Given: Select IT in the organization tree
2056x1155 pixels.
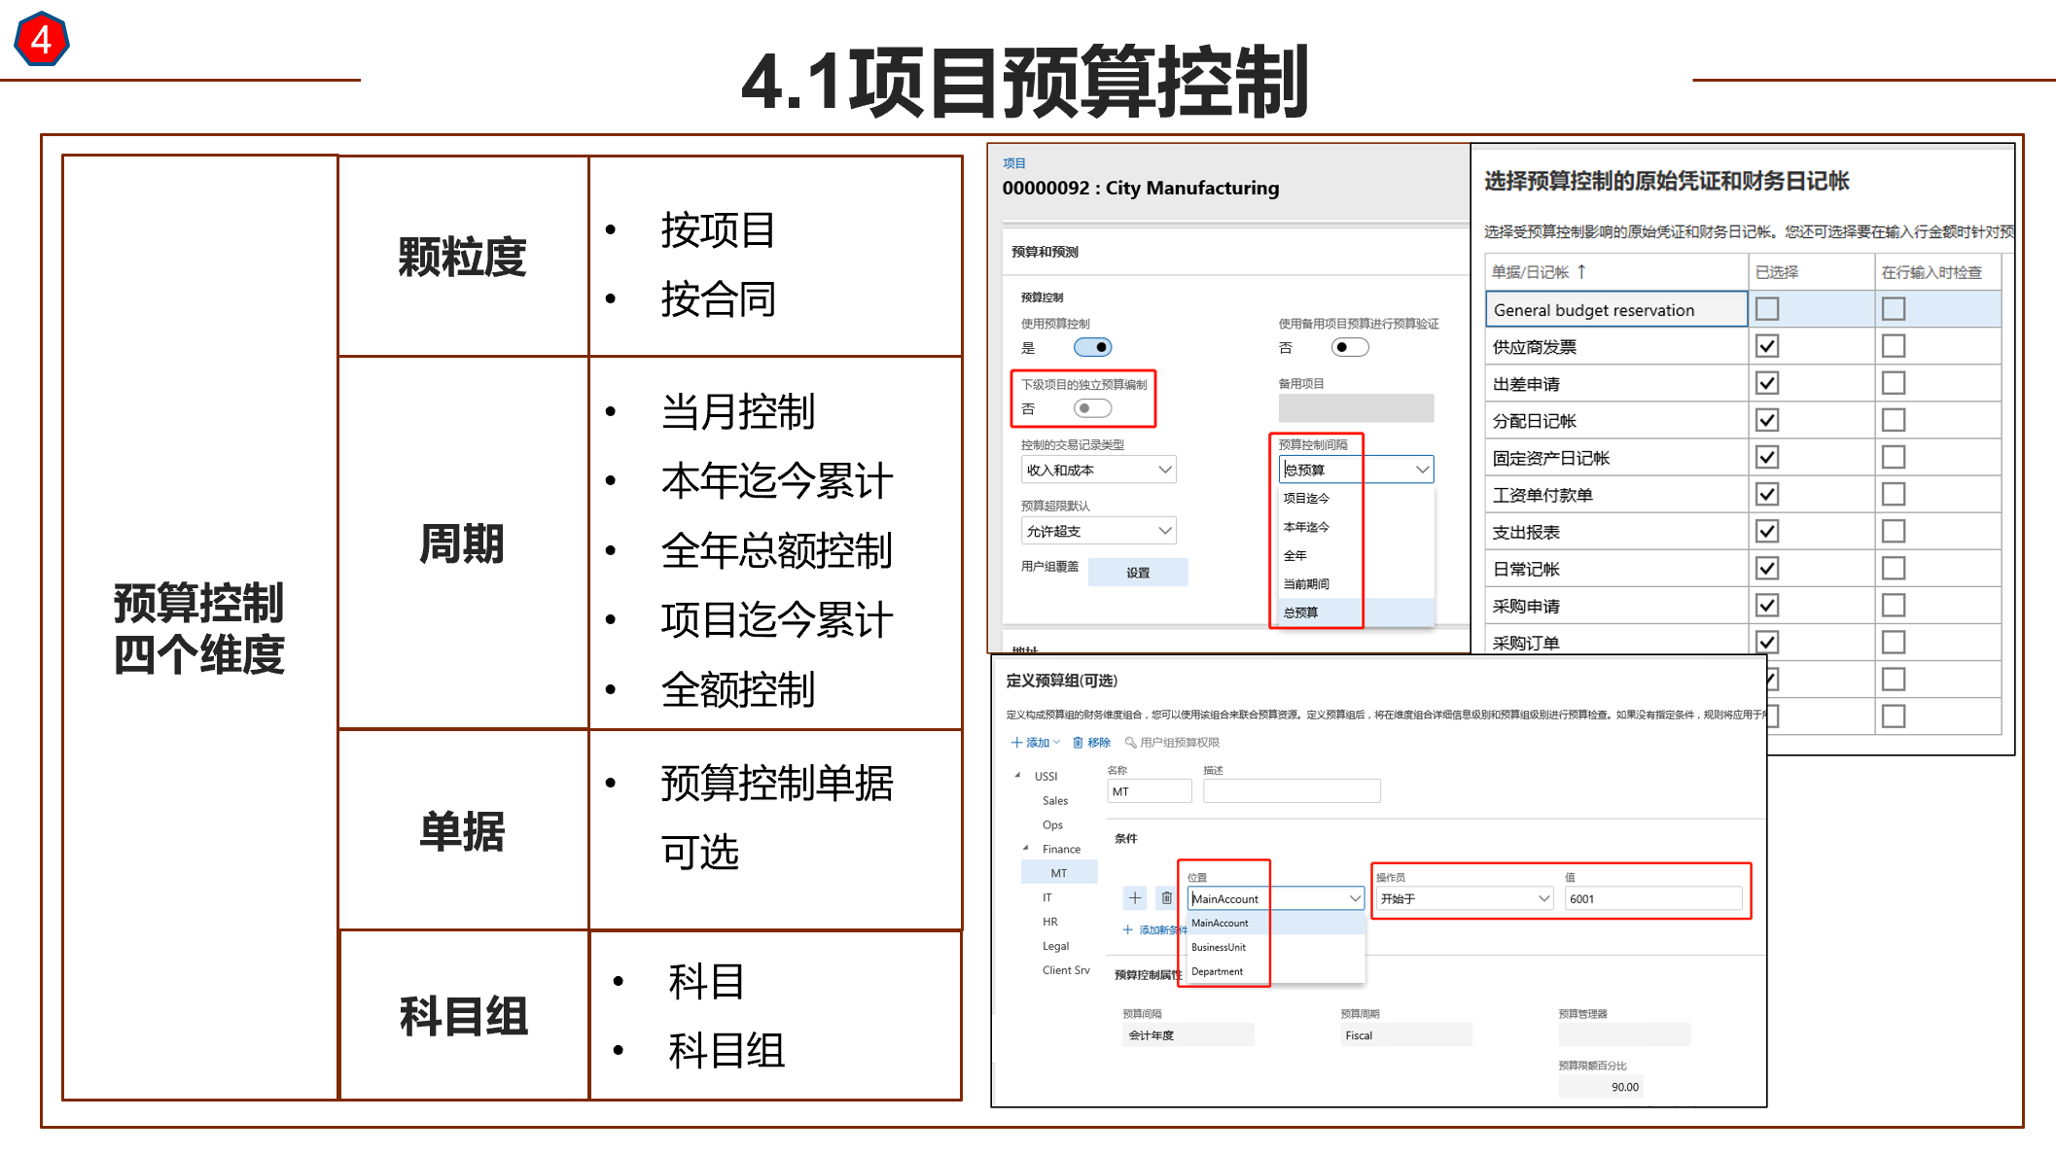Looking at the screenshot, I should click(1046, 897).
